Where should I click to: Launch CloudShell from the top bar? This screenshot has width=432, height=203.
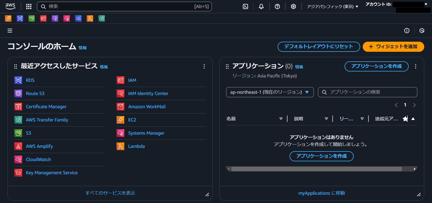(245, 6)
